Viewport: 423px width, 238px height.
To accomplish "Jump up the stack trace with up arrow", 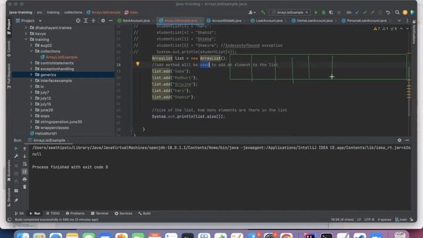I will pos(24,148).
